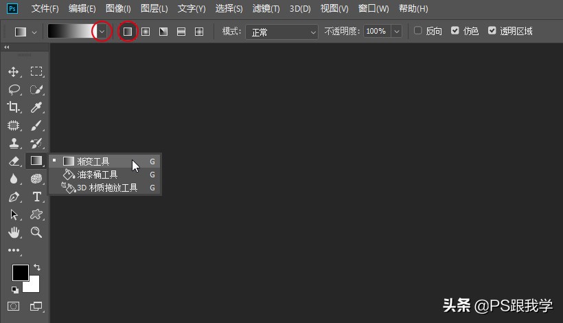Select the Hand tool

14,232
